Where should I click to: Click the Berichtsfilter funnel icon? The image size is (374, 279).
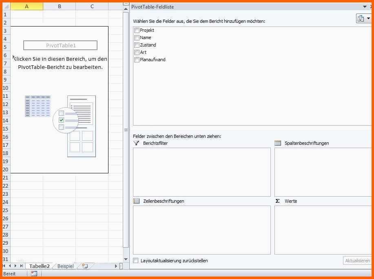(x=136, y=143)
